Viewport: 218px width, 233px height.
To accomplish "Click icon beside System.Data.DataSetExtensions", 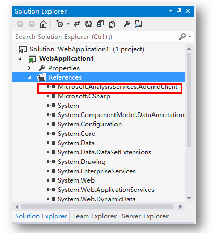I will (51, 152).
